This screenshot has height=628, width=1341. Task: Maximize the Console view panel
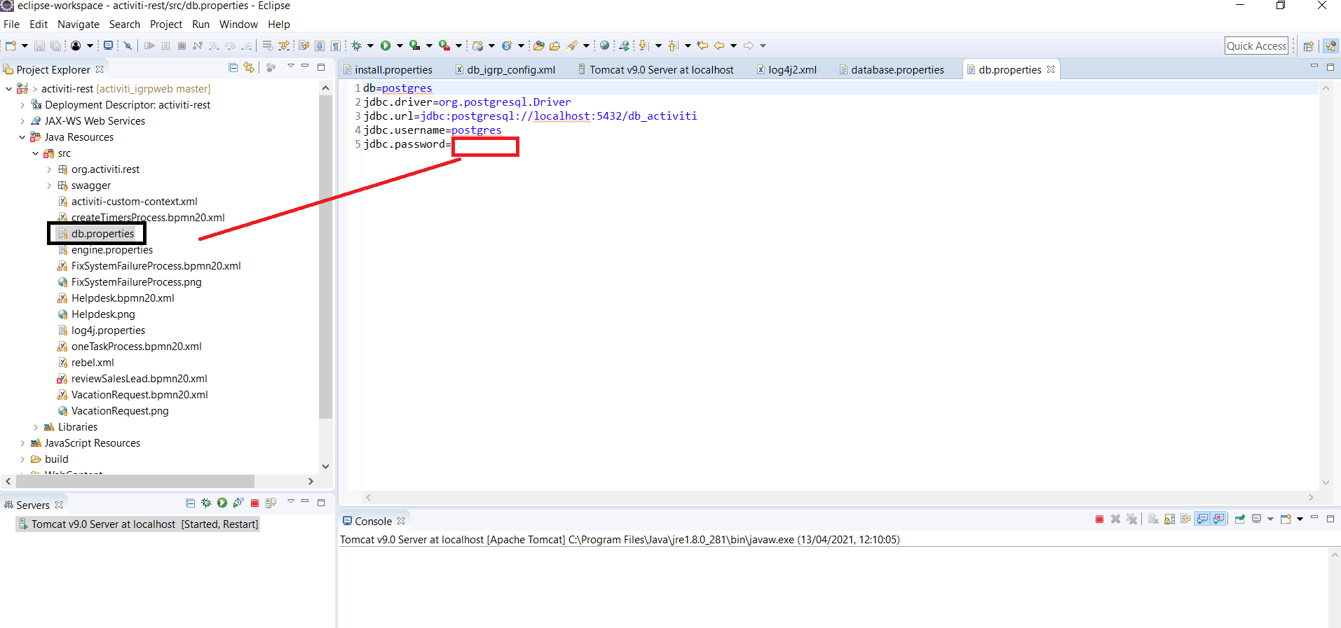tap(1330, 519)
